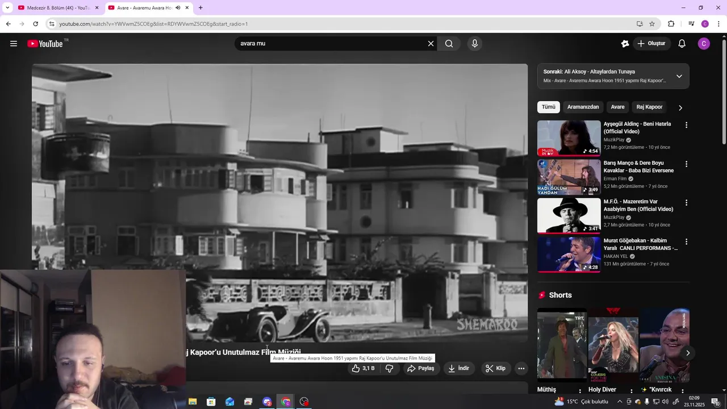Open the HAKAN YEL channel name
Image resolution: width=727 pixels, height=409 pixels.
point(616,256)
